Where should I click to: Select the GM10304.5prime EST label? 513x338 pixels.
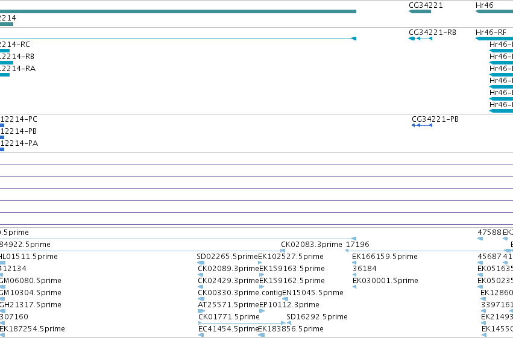coord(30,293)
